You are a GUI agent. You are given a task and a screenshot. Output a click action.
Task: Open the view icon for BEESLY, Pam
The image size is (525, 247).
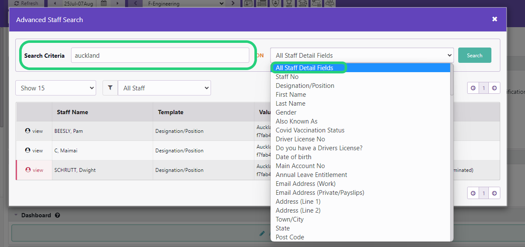pyautogui.click(x=34, y=131)
